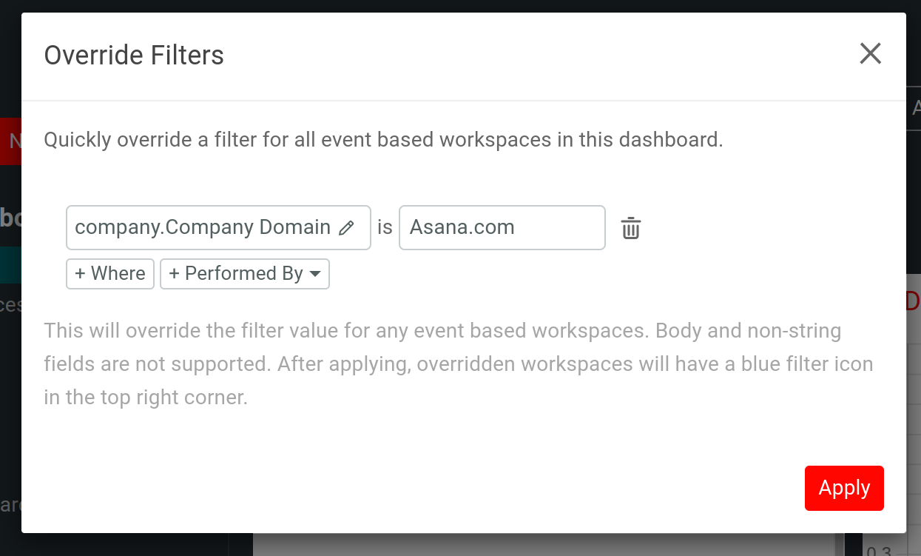The image size is (921, 556).
Task: Click the partially visible A button top right
Action: (x=914, y=108)
